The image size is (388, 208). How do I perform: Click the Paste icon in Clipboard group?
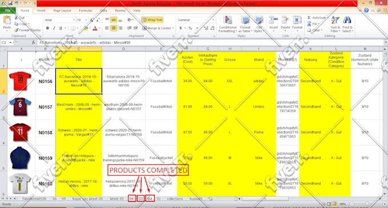coord(7,20)
